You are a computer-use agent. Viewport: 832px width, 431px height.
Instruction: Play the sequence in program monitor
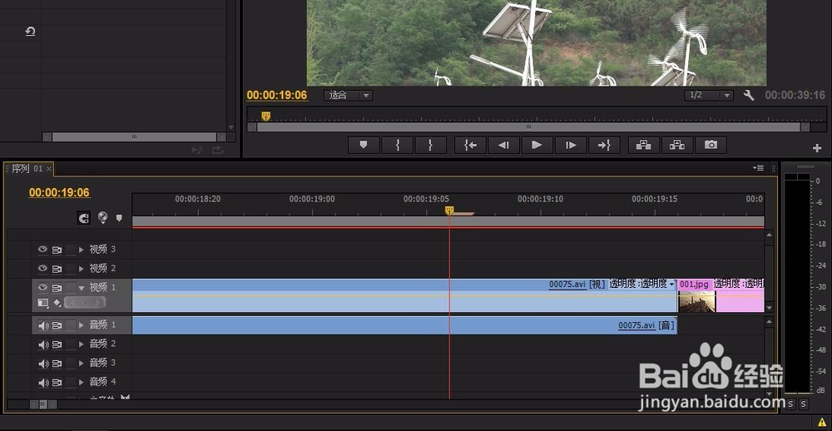point(537,145)
